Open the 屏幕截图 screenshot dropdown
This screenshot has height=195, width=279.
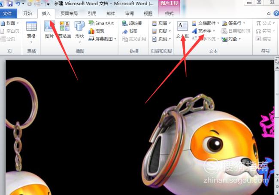point(103,39)
